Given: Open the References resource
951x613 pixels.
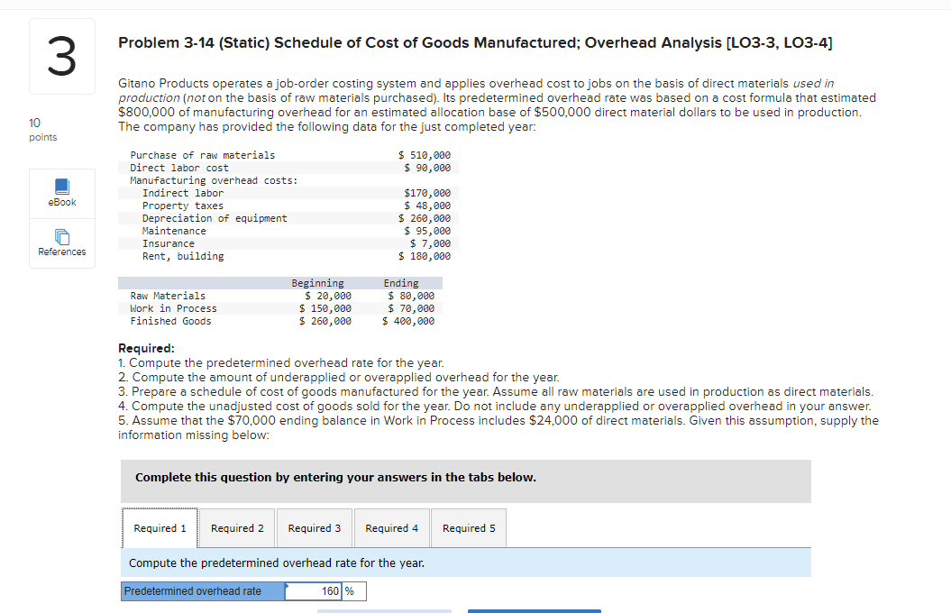Looking at the screenshot, I should tap(61, 243).
